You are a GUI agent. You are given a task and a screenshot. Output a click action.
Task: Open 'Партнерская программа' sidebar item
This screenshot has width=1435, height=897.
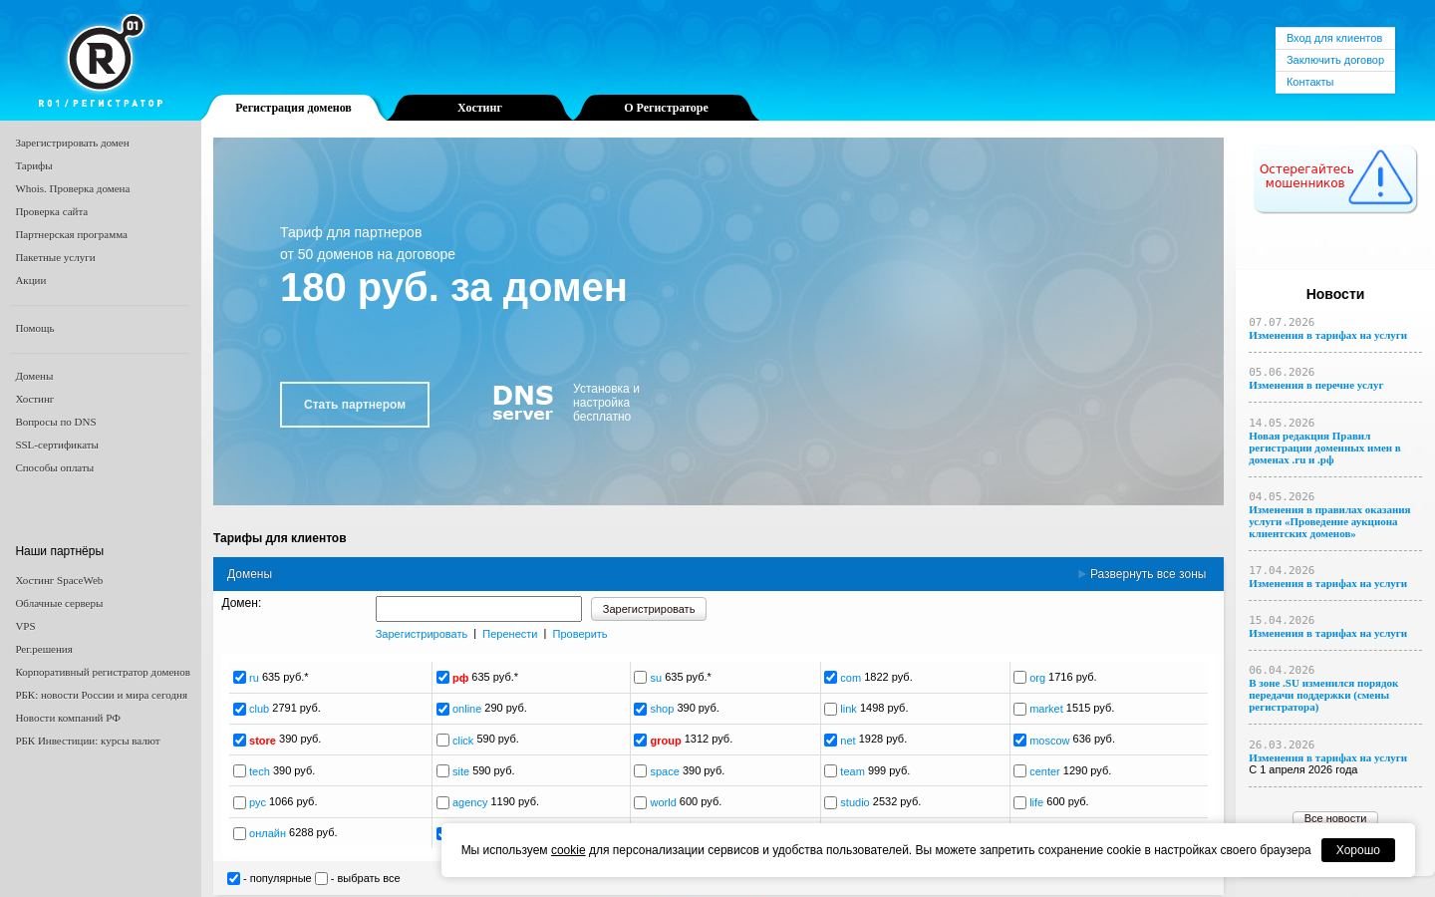tap(71, 234)
